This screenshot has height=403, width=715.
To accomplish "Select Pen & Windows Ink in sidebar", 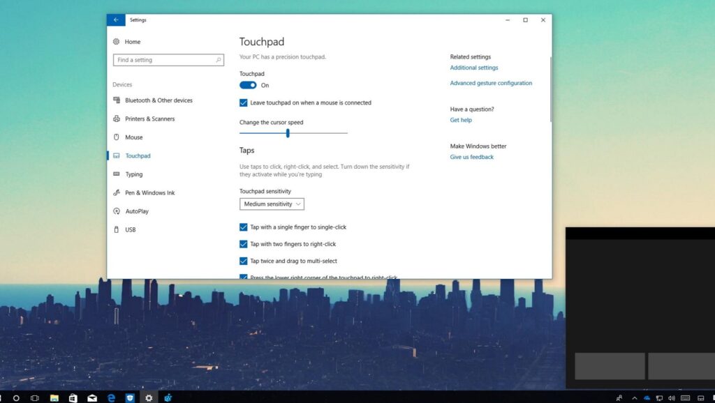I will (x=149, y=192).
